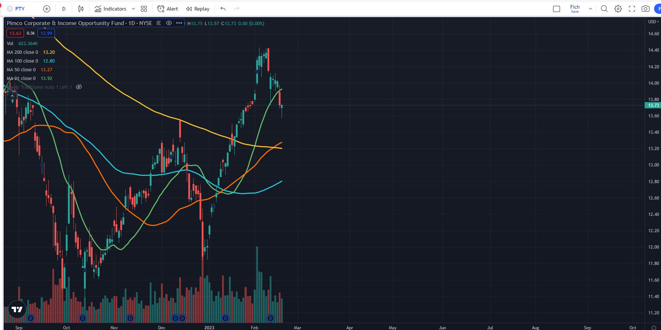This screenshot has width=661, height=330.
Task: Open the USD currency dropdown
Action: click(x=653, y=22)
